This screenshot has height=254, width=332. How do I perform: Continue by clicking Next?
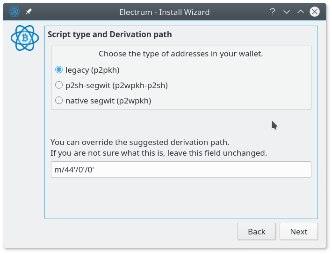tap(299, 232)
